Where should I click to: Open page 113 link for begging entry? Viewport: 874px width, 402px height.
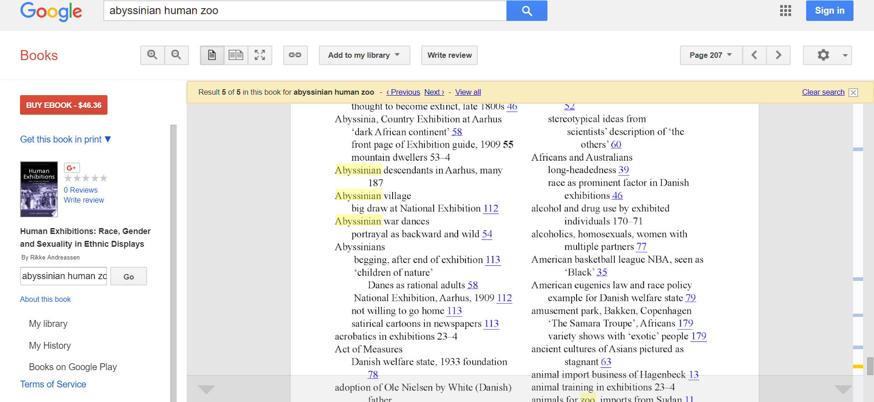(x=493, y=260)
